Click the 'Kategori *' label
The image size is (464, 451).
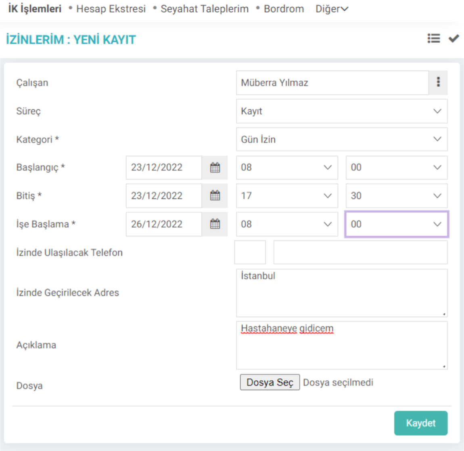click(38, 139)
